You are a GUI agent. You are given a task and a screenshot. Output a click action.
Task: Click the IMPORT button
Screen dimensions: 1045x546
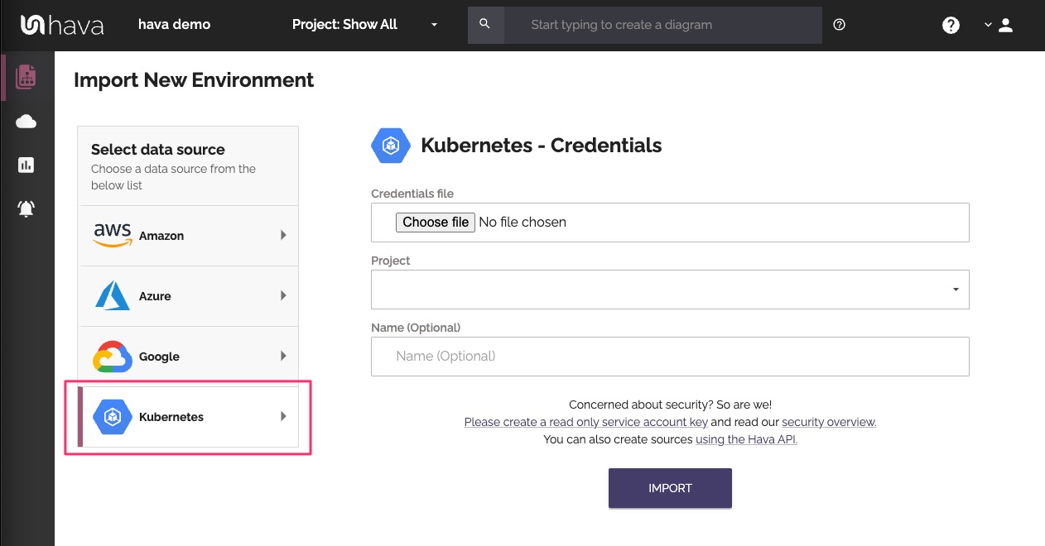tap(670, 488)
